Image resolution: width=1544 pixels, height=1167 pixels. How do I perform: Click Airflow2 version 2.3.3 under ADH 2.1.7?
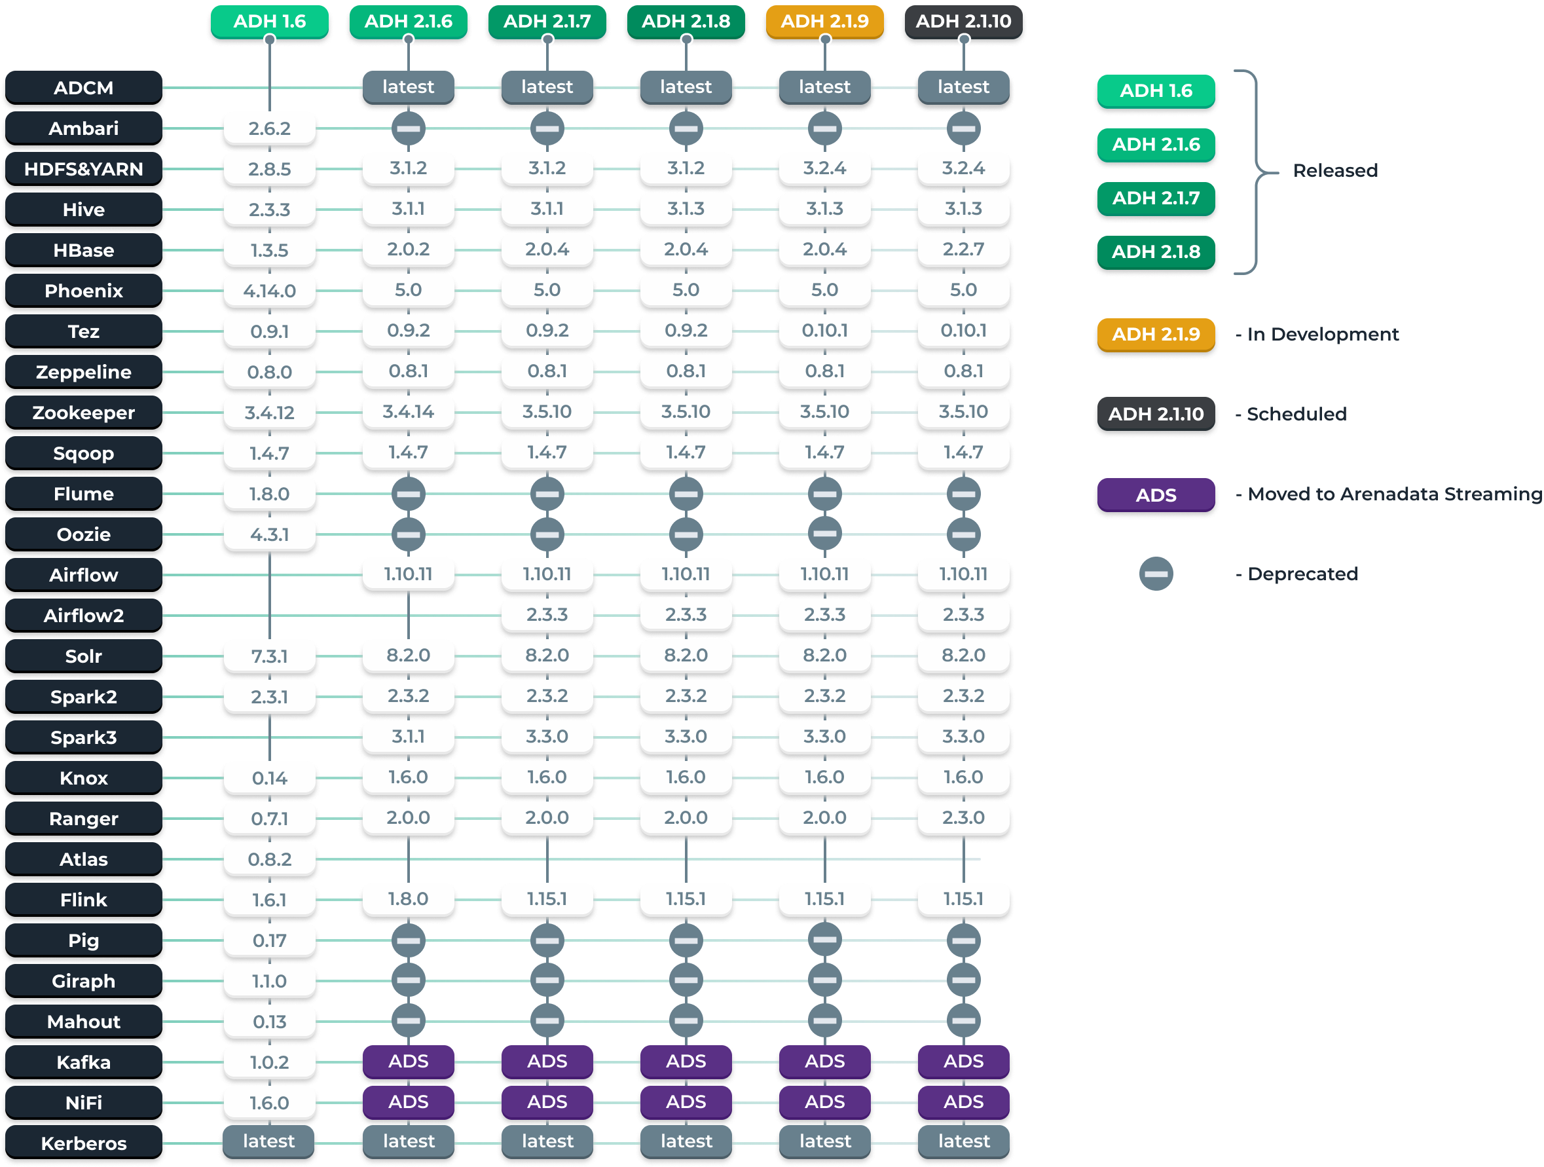coord(547,615)
